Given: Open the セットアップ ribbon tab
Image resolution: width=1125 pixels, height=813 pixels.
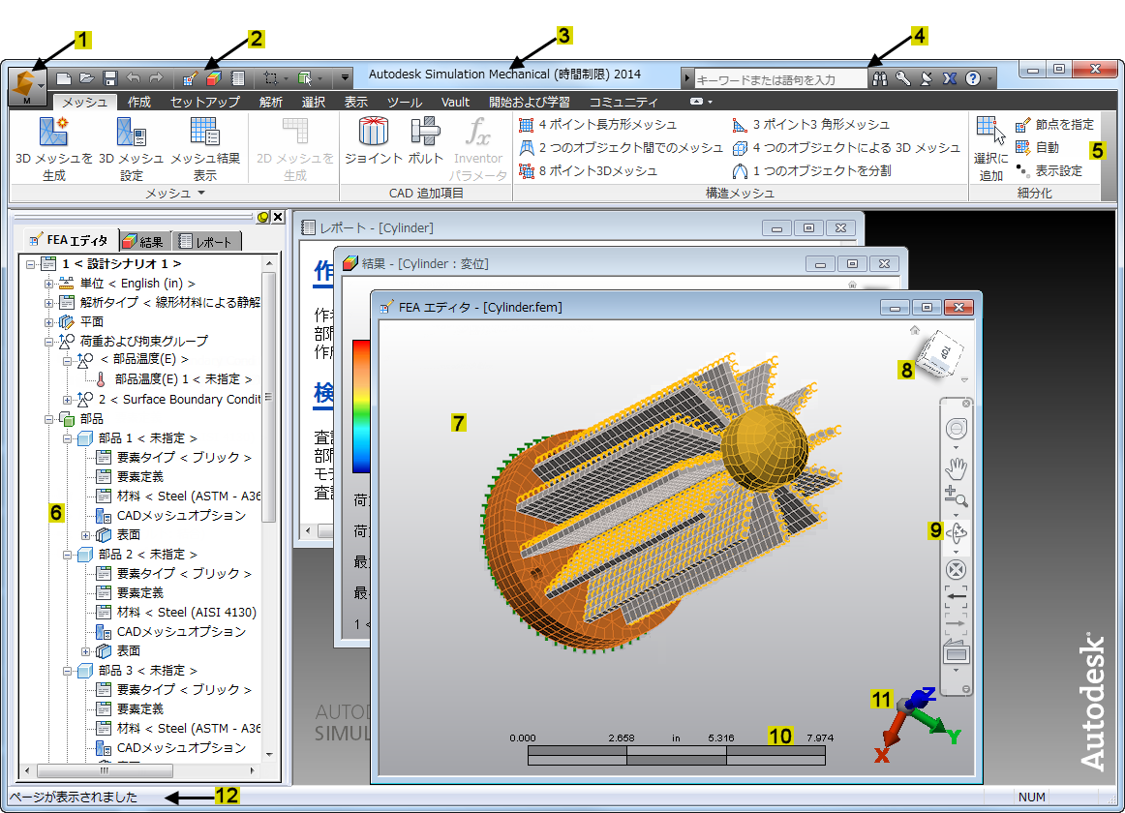Looking at the screenshot, I should (x=205, y=102).
